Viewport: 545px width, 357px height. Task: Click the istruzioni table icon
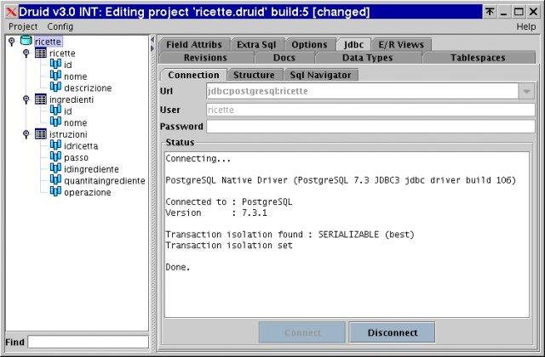click(x=40, y=134)
